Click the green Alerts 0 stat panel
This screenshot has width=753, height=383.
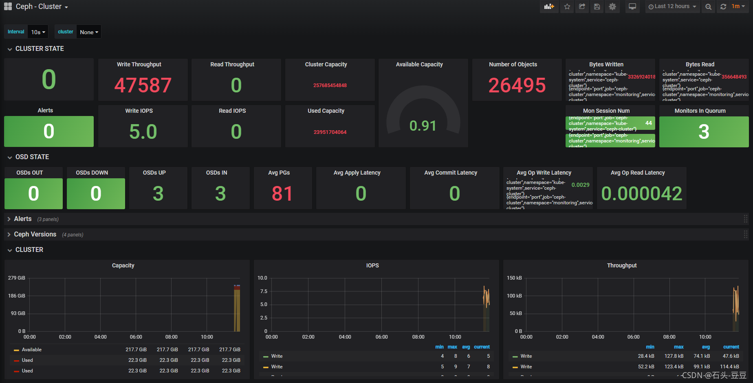click(x=49, y=131)
